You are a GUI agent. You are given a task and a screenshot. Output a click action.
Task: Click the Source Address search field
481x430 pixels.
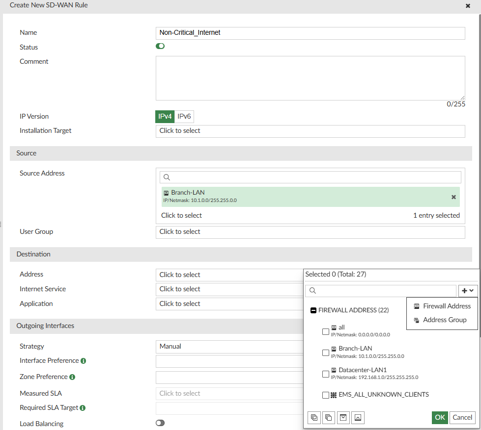pos(310,177)
